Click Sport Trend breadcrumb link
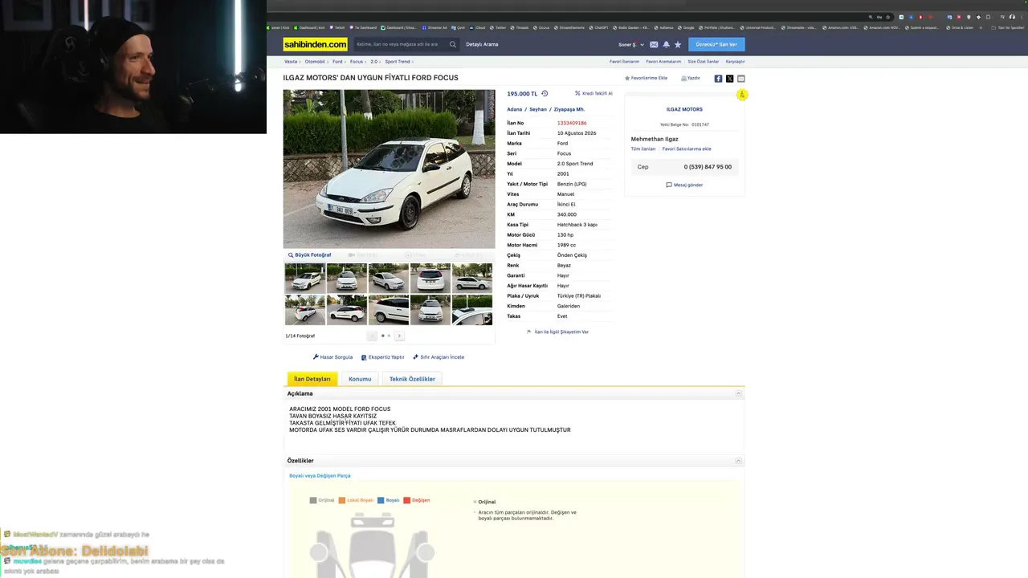Viewport: 1028px width, 578px height. coord(398,62)
